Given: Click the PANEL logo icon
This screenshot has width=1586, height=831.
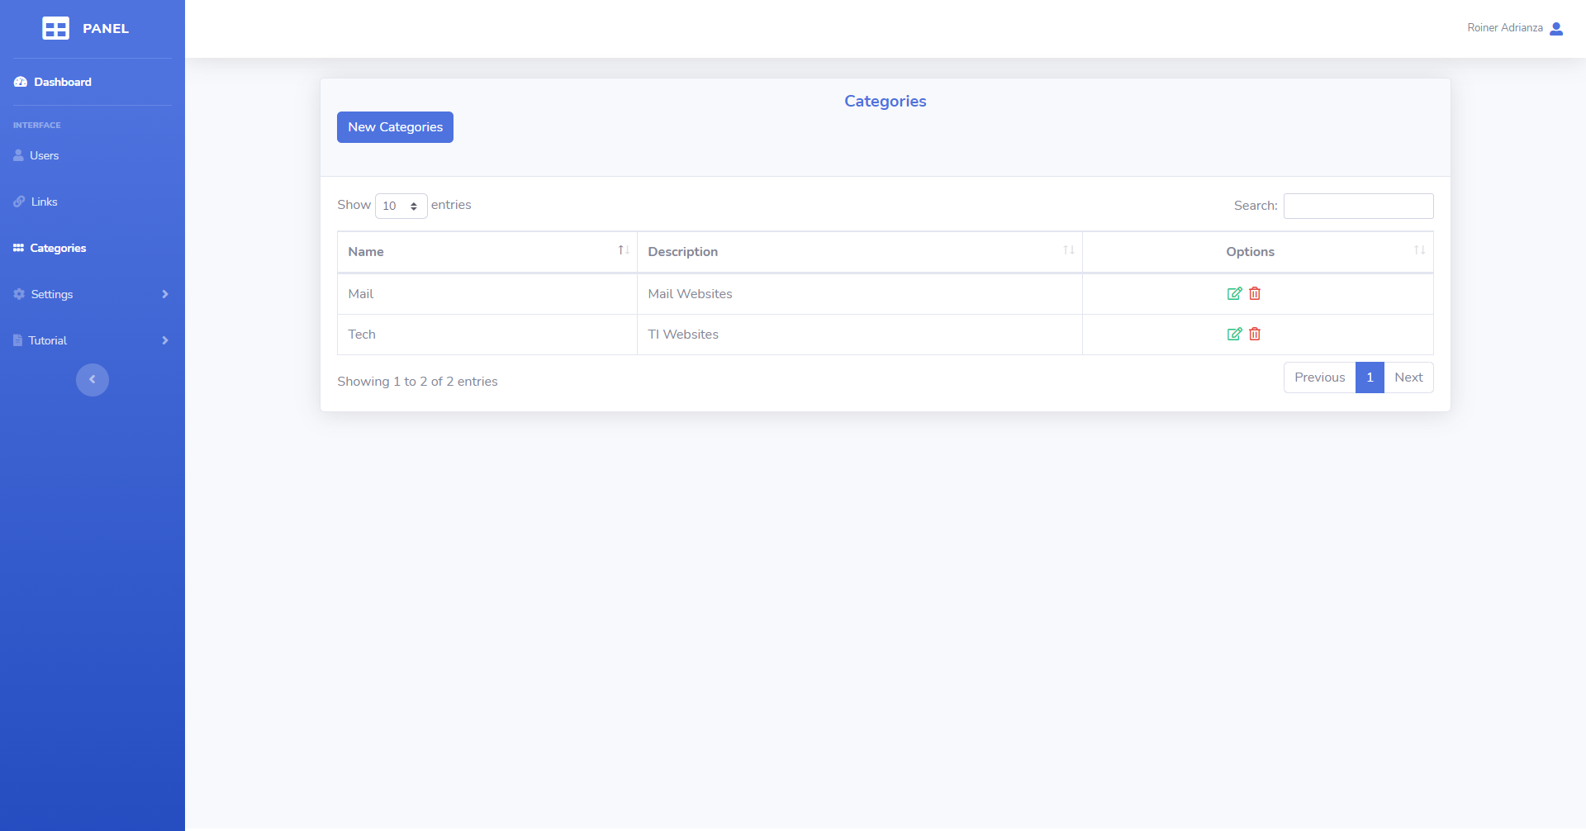Looking at the screenshot, I should click(55, 28).
